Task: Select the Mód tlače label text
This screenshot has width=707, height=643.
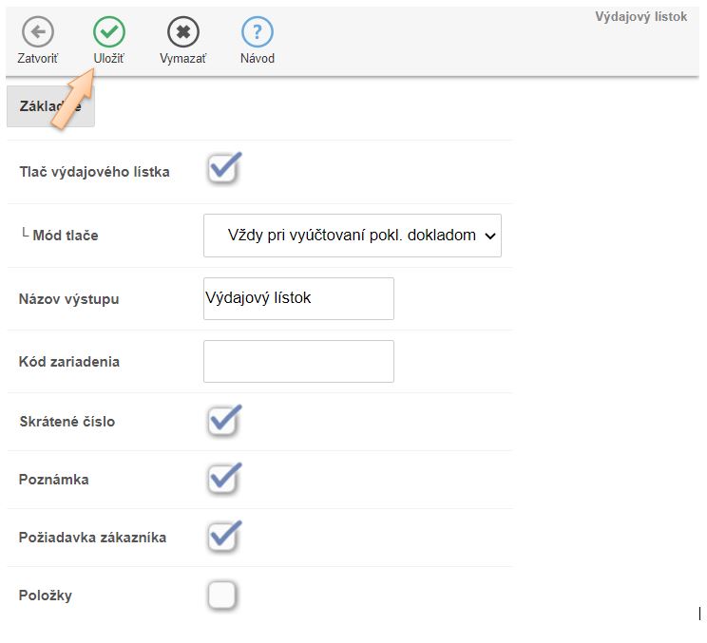Action: click(x=65, y=235)
